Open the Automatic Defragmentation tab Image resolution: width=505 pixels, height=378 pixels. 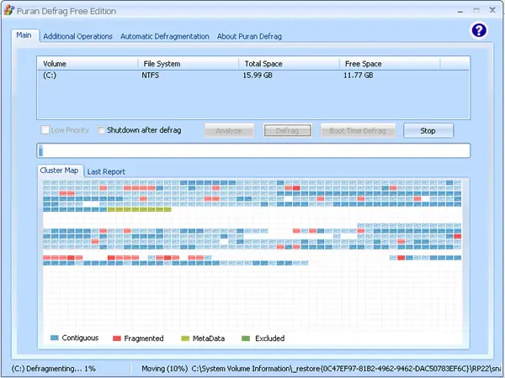165,36
